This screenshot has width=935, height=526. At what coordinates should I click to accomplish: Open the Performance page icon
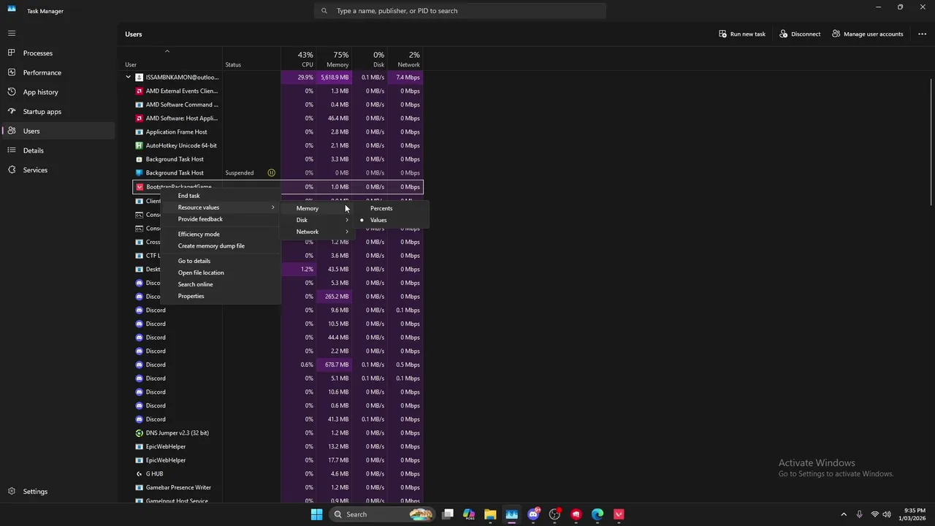click(x=12, y=72)
